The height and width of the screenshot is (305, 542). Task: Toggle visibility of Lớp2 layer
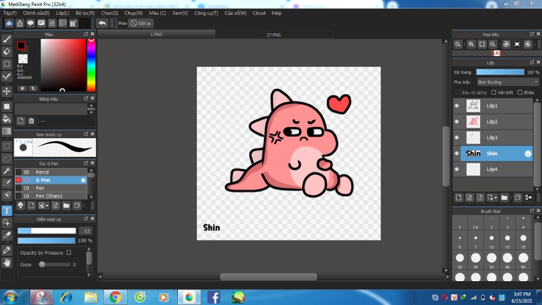coord(457,121)
